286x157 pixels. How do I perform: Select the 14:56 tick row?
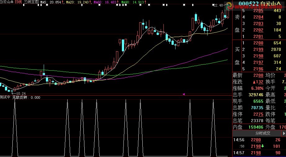(259, 140)
